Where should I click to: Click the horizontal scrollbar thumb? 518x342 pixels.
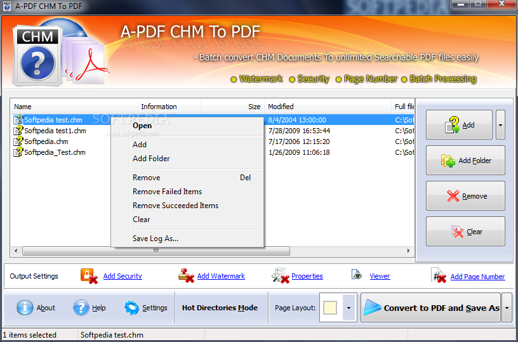pyautogui.click(x=156, y=251)
